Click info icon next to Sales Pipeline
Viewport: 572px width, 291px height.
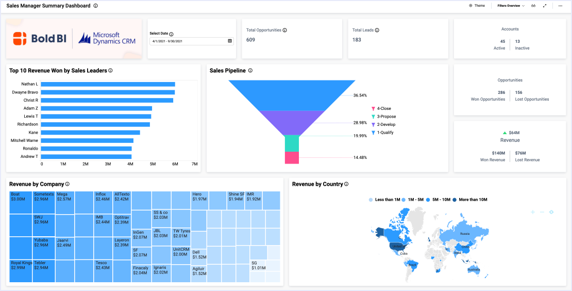(250, 71)
